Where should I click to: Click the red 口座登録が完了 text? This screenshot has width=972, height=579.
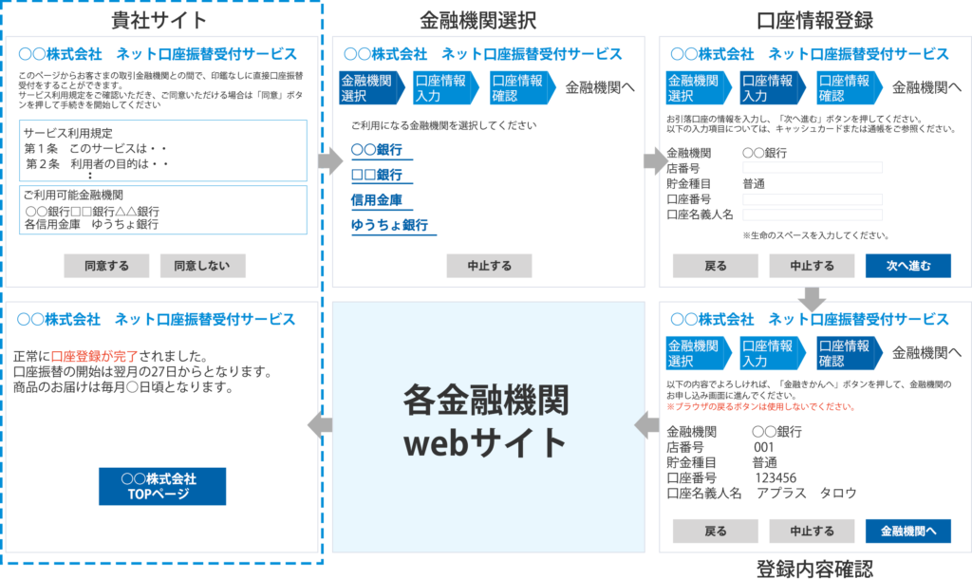click(94, 357)
